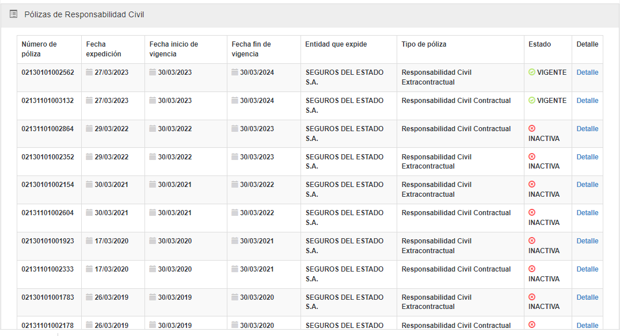Click calendar icon beside end date 30/03/2024 in second row
The height and width of the screenshot is (336, 620).
point(235,101)
